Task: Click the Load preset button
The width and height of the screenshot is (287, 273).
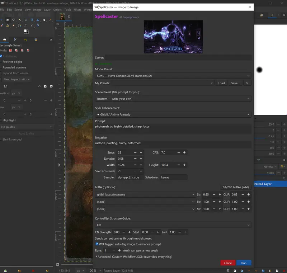Action: tap(221, 83)
